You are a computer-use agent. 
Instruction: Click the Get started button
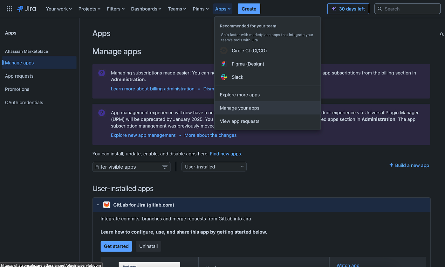116,246
